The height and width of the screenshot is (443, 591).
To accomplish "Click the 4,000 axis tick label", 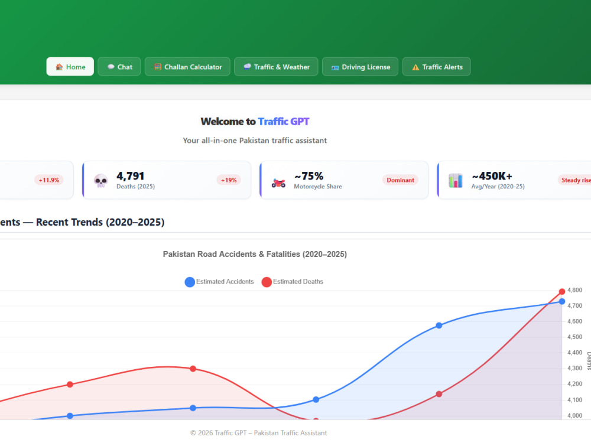I will point(575,415).
